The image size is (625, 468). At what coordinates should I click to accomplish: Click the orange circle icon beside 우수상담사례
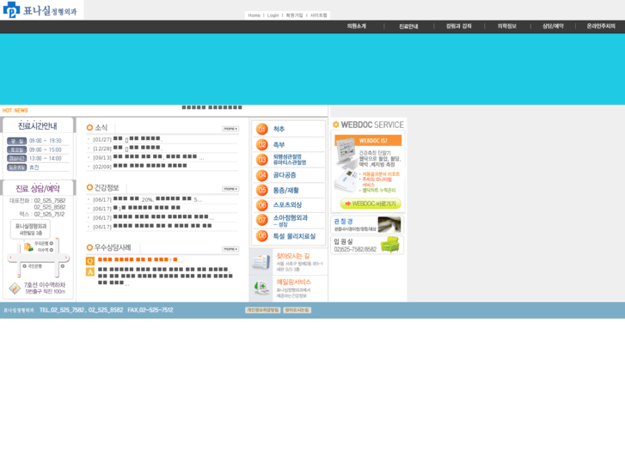[89, 247]
